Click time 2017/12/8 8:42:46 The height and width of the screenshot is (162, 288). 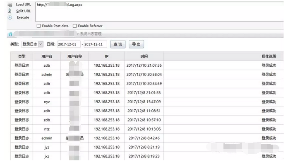point(144,138)
